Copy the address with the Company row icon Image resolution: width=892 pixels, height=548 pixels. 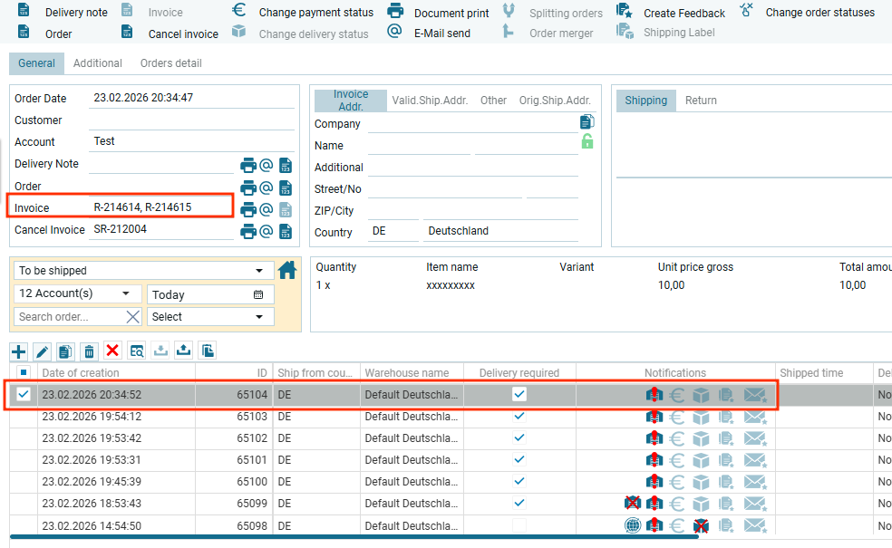pos(587,122)
